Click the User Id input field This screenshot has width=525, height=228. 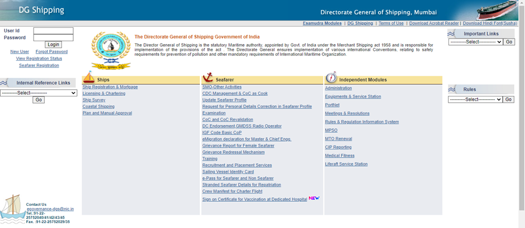point(53,31)
